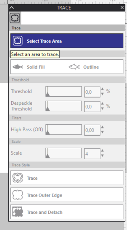Decrease Despeckle Threshold with down arrow

tap(103, 109)
